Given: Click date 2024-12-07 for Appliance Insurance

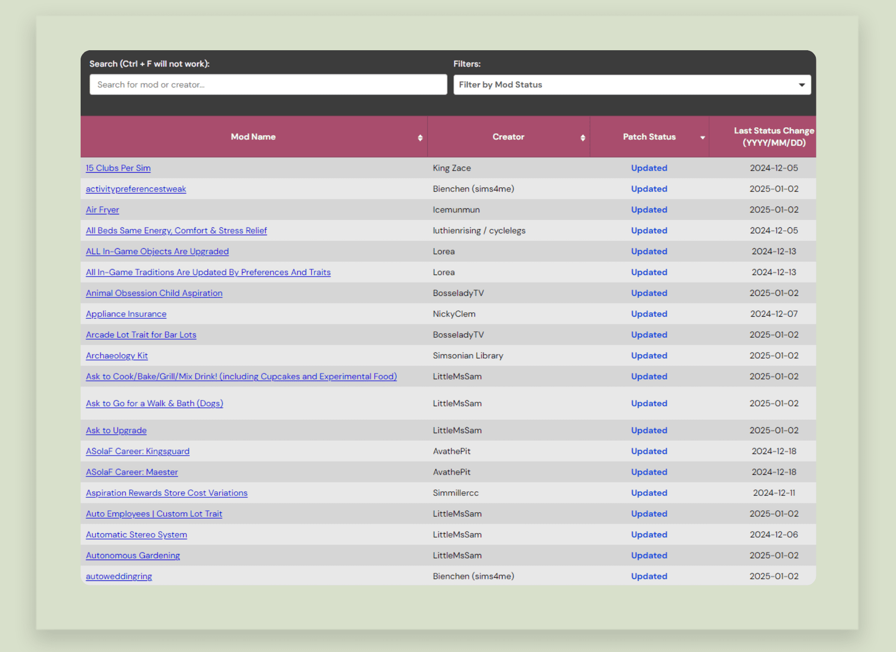Looking at the screenshot, I should [774, 314].
